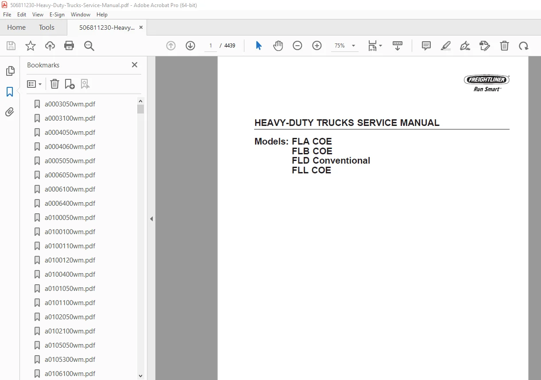Select the Highlight text tool
The height and width of the screenshot is (380, 541).
pos(446,46)
